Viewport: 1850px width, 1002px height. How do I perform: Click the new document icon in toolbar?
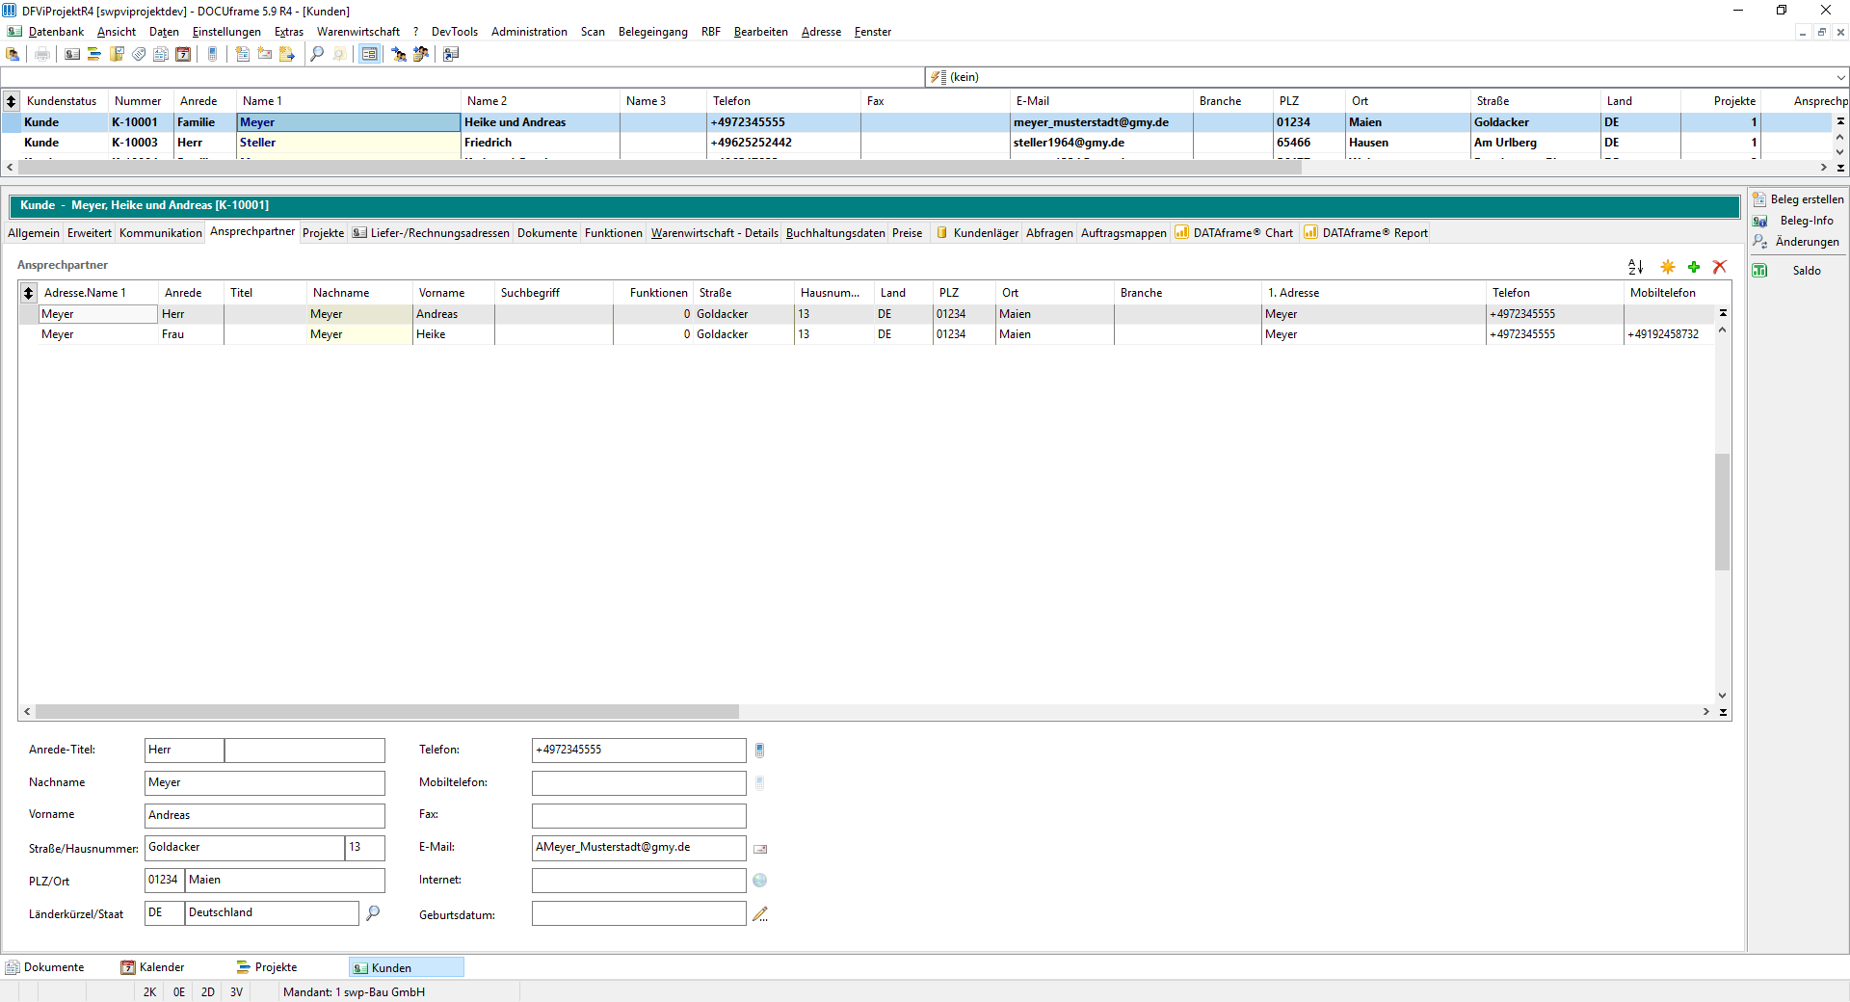point(243,54)
